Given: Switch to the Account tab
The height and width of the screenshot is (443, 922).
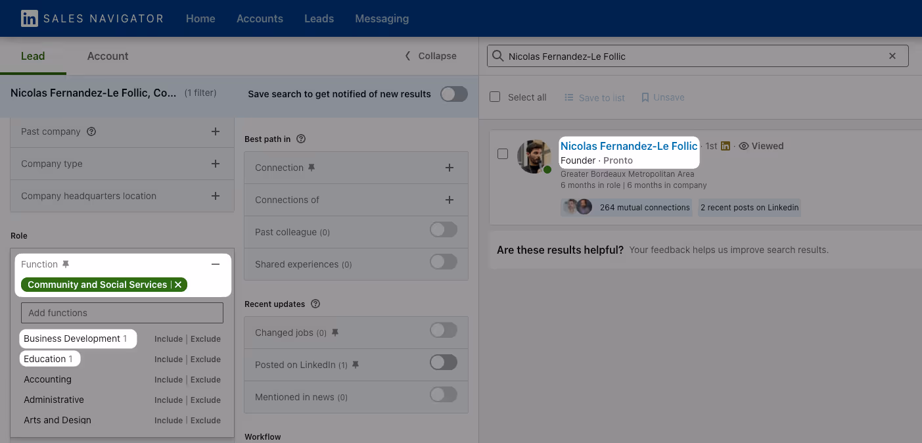Looking at the screenshot, I should (108, 56).
